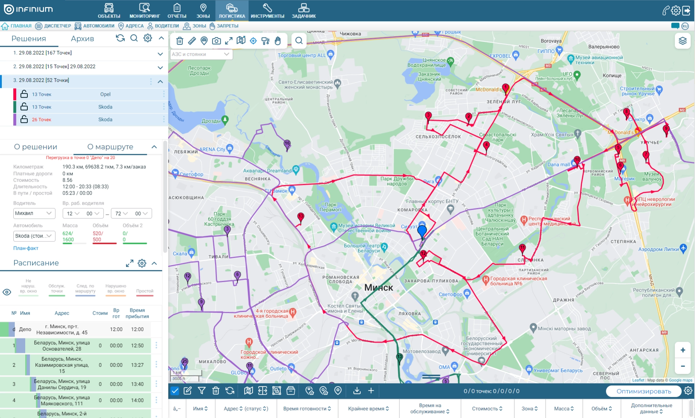
Task: Click the camera snapshot icon on map toolbar
Action: pos(216,41)
